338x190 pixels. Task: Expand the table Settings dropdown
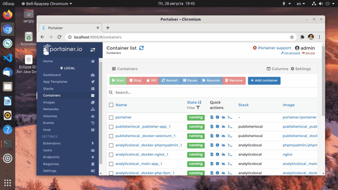pyautogui.click(x=301, y=69)
